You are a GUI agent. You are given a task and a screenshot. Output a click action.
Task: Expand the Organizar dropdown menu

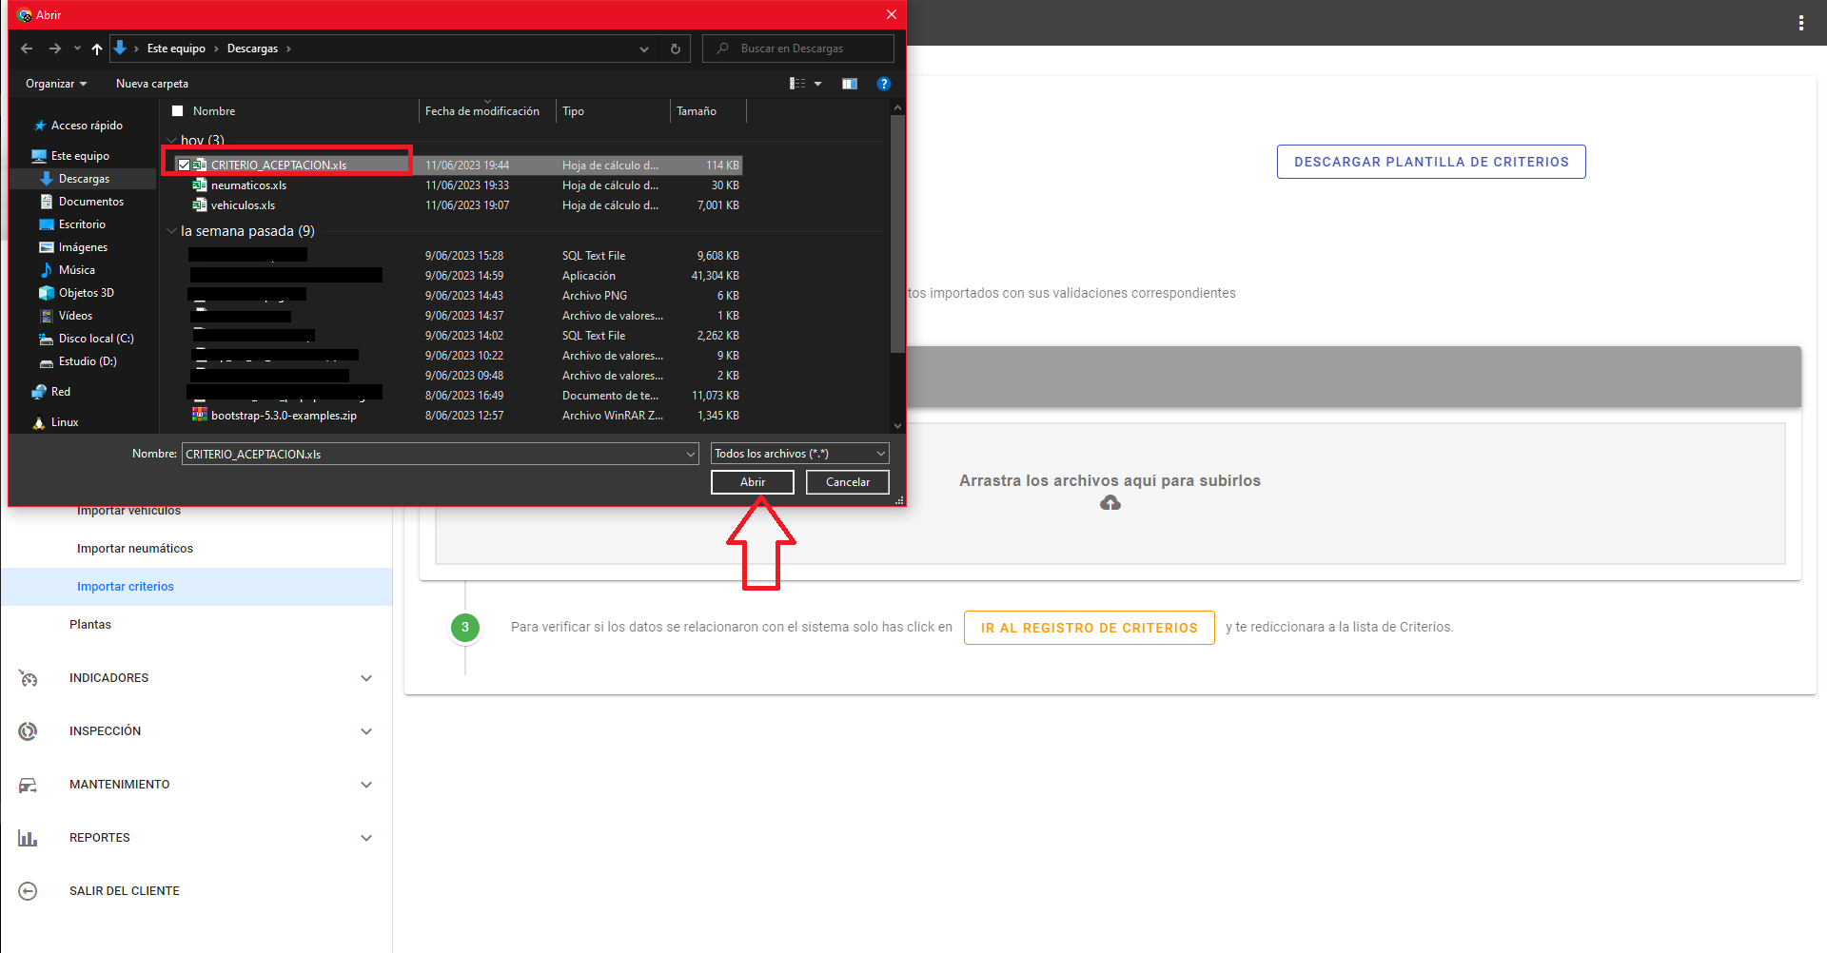click(x=55, y=84)
